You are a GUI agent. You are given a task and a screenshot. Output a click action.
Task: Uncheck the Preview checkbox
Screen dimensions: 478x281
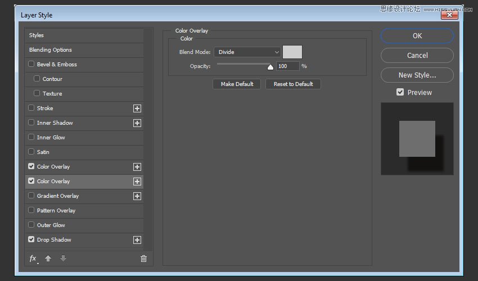[400, 92]
